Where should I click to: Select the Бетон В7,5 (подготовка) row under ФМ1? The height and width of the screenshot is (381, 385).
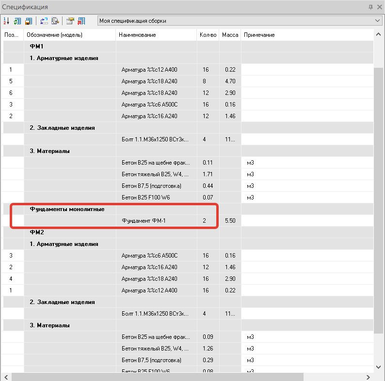click(151, 186)
